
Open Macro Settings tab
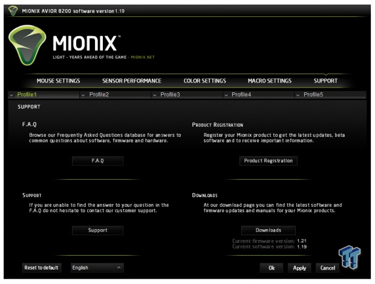270,81
